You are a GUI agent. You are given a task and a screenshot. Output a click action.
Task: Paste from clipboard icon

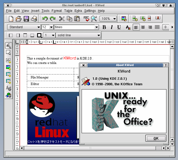click(77, 19)
